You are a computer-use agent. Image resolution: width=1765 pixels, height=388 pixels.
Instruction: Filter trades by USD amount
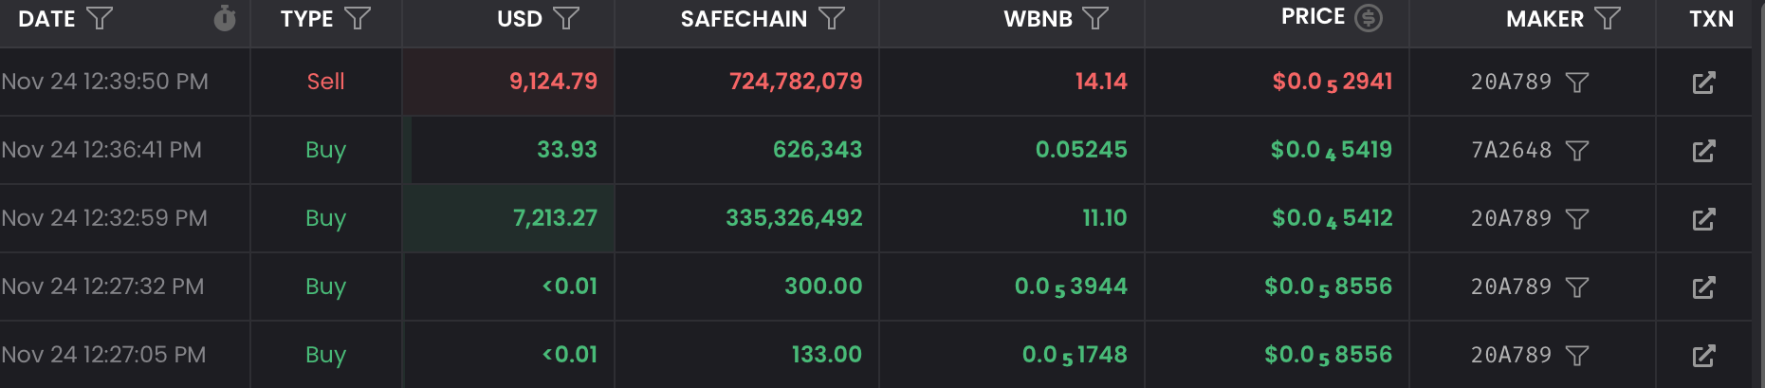point(566,19)
